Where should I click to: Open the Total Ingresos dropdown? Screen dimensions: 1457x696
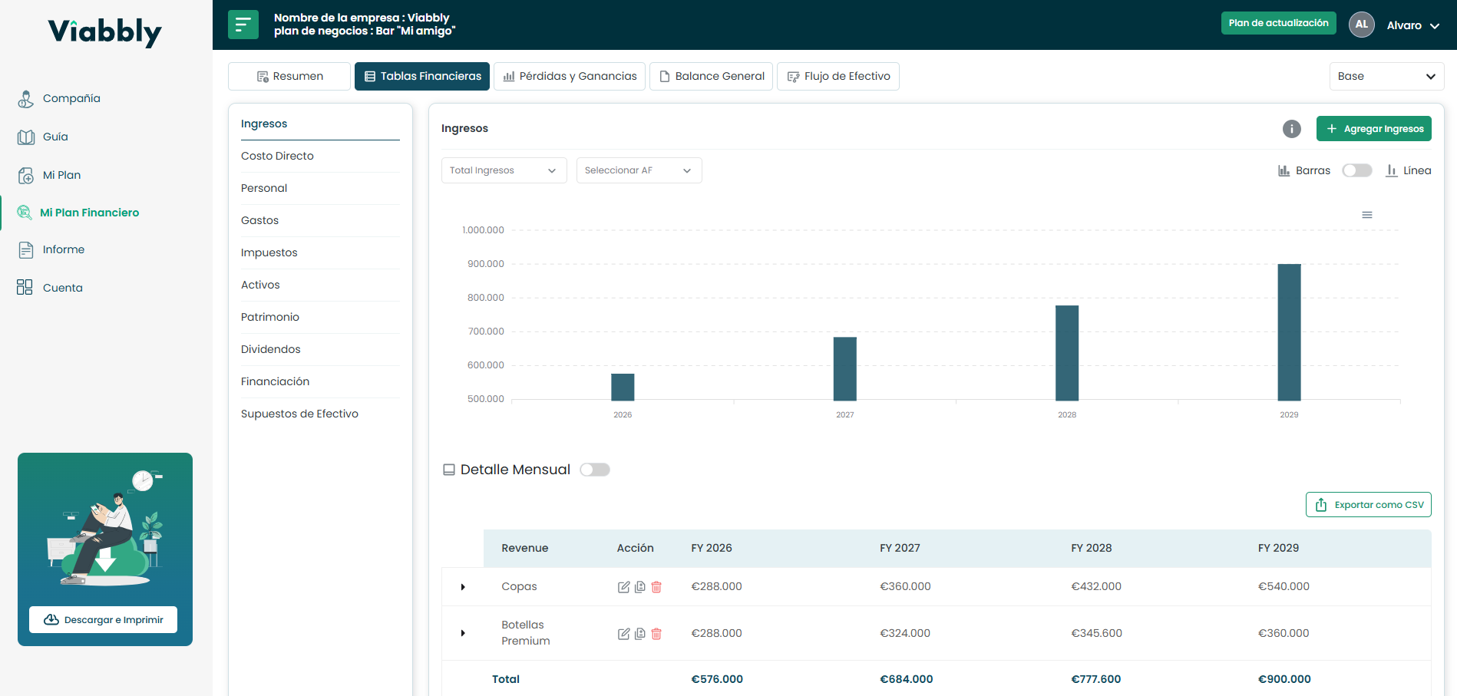(504, 170)
